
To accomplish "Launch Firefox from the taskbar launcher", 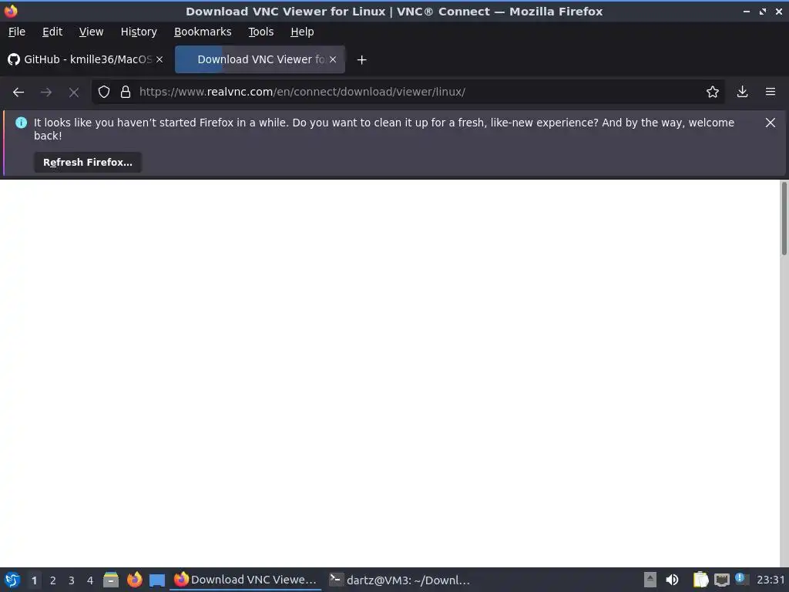I will (x=134, y=580).
